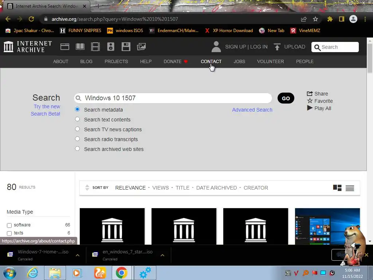Click the Share icon link
The height and width of the screenshot is (280, 373).
(317, 94)
